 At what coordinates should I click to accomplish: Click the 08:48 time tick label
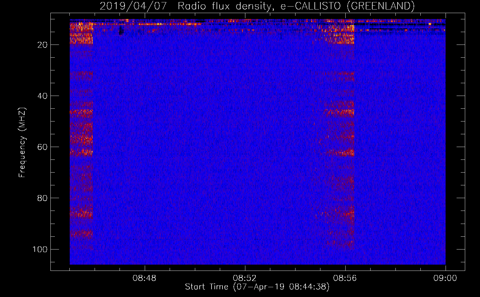pyautogui.click(x=144, y=278)
